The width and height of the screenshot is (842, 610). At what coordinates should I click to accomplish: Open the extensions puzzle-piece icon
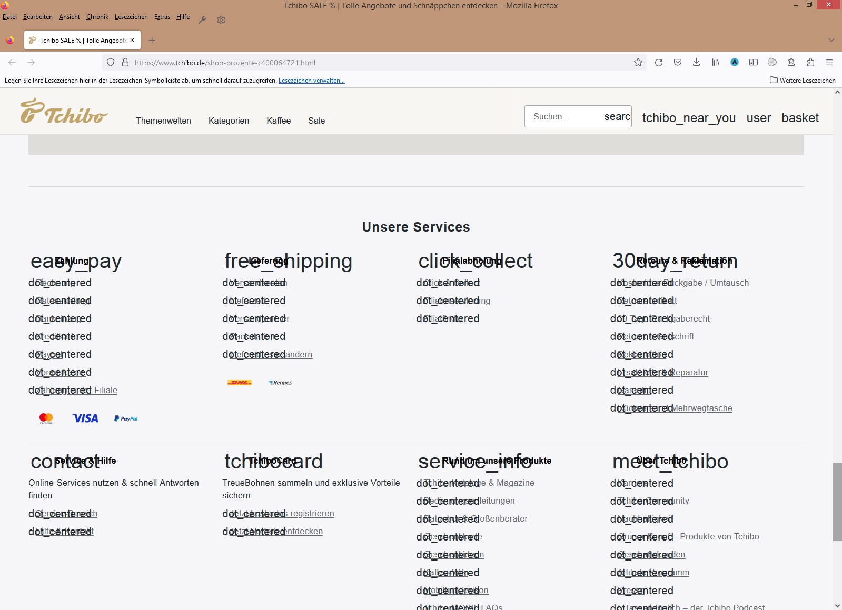click(x=810, y=63)
